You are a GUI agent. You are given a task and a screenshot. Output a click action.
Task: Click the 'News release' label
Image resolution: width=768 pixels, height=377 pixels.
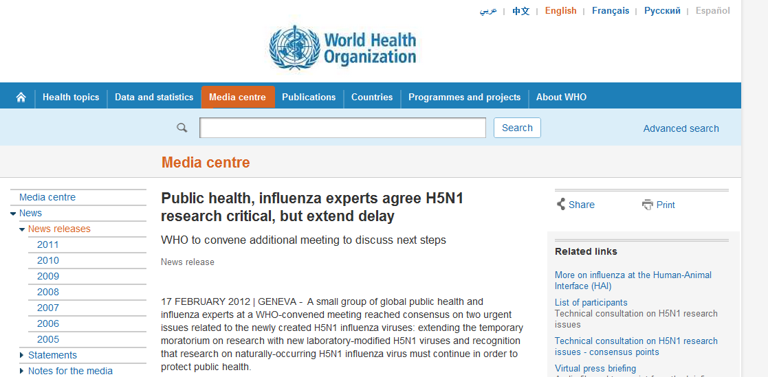coord(188,262)
